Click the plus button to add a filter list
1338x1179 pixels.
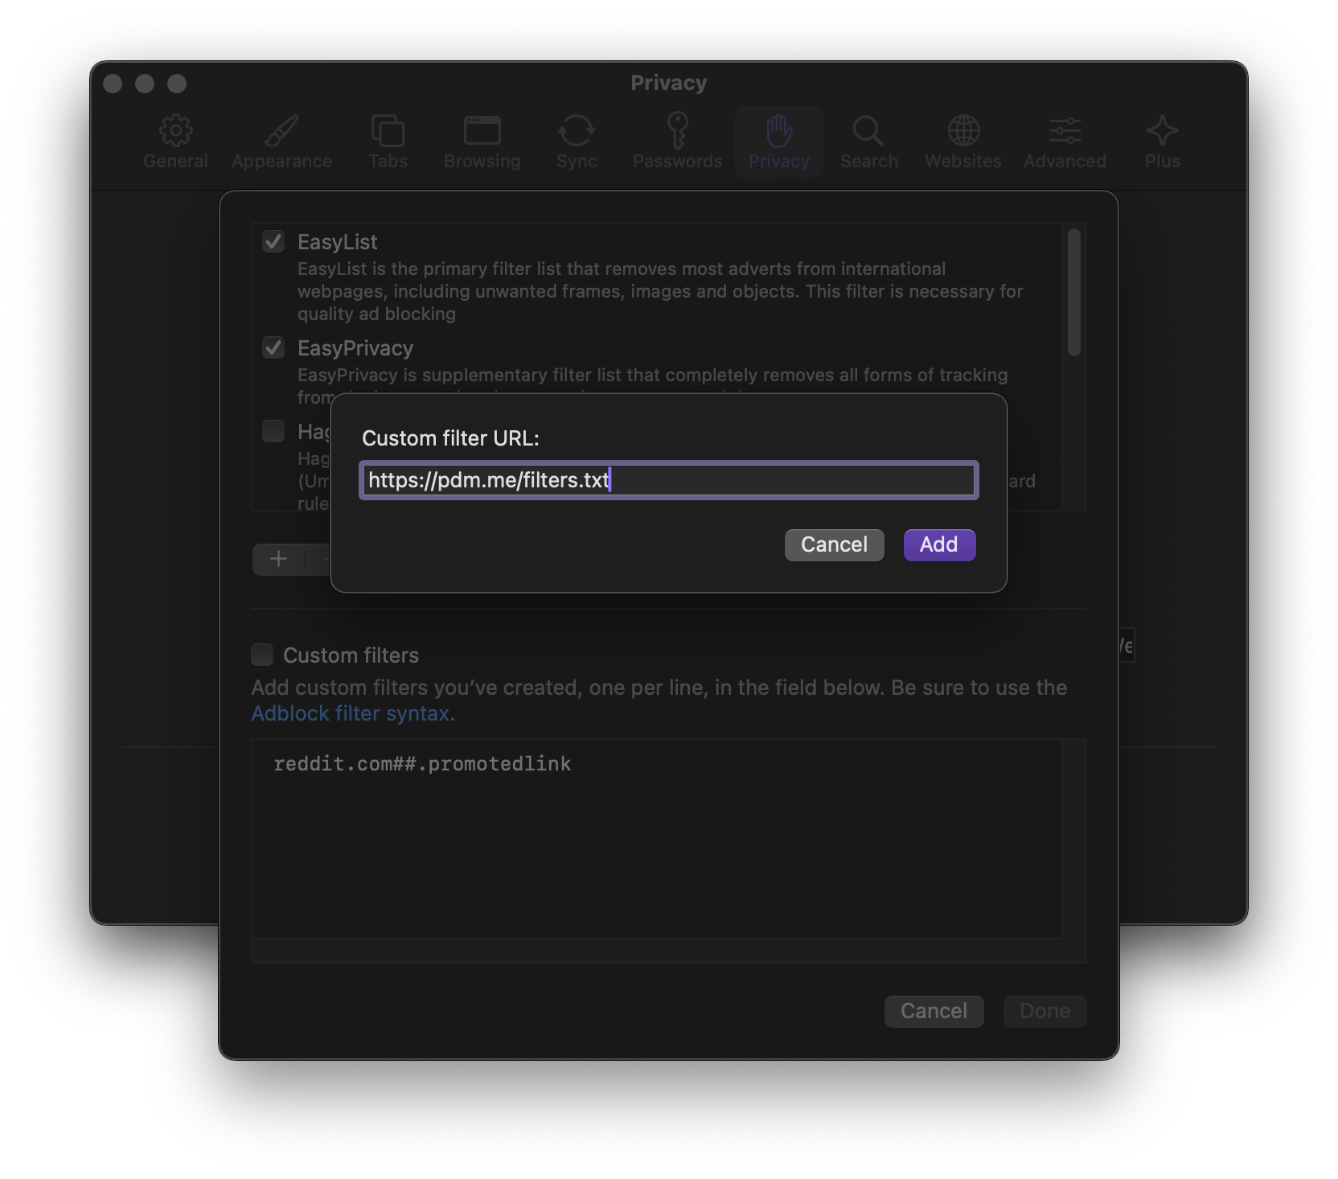pos(278,559)
